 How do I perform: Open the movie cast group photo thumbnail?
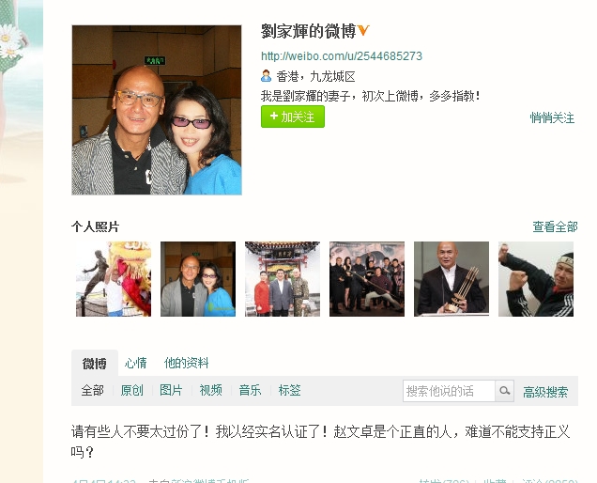(367, 279)
